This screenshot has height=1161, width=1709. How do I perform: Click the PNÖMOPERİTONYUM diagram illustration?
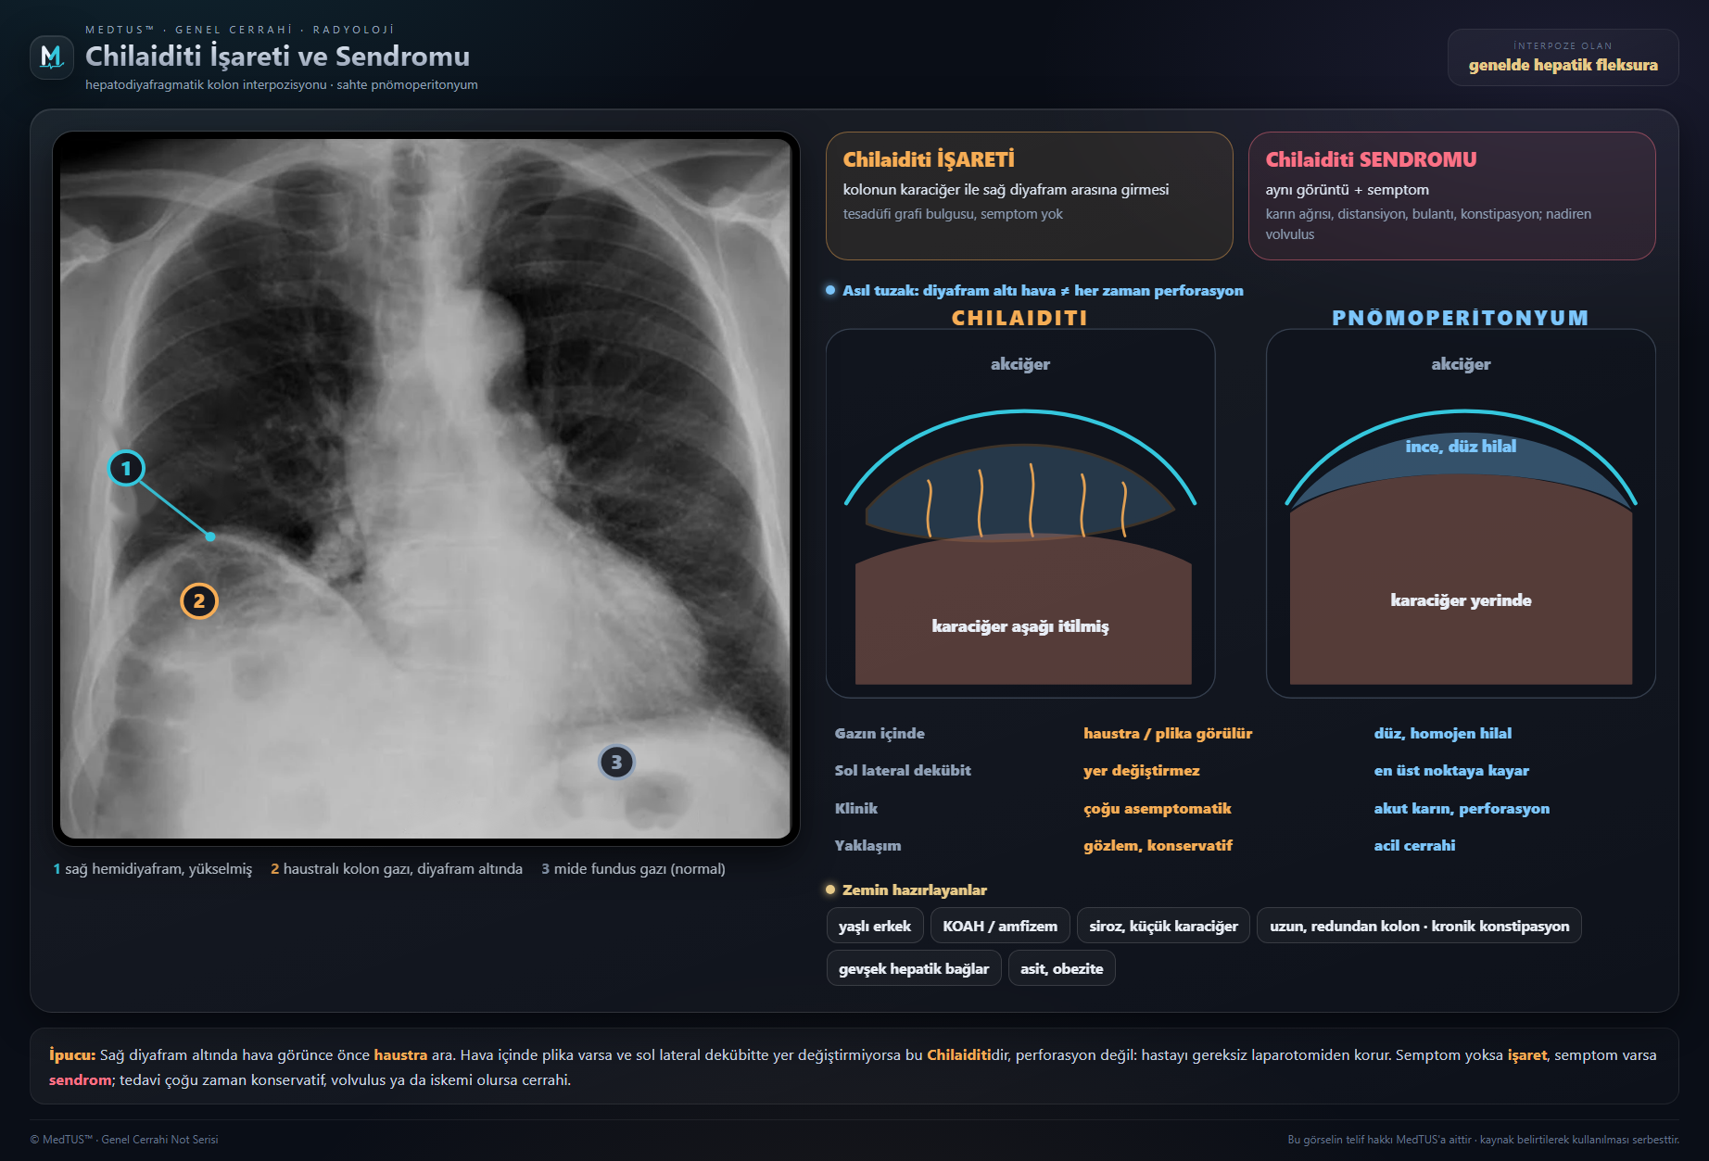pos(1461,513)
